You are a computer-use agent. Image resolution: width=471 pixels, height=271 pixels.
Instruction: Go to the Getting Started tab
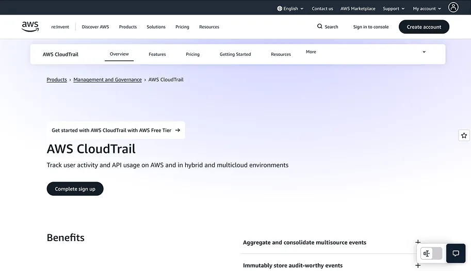[x=235, y=54]
